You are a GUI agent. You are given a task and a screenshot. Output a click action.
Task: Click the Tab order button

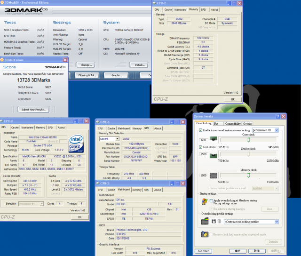203,251
